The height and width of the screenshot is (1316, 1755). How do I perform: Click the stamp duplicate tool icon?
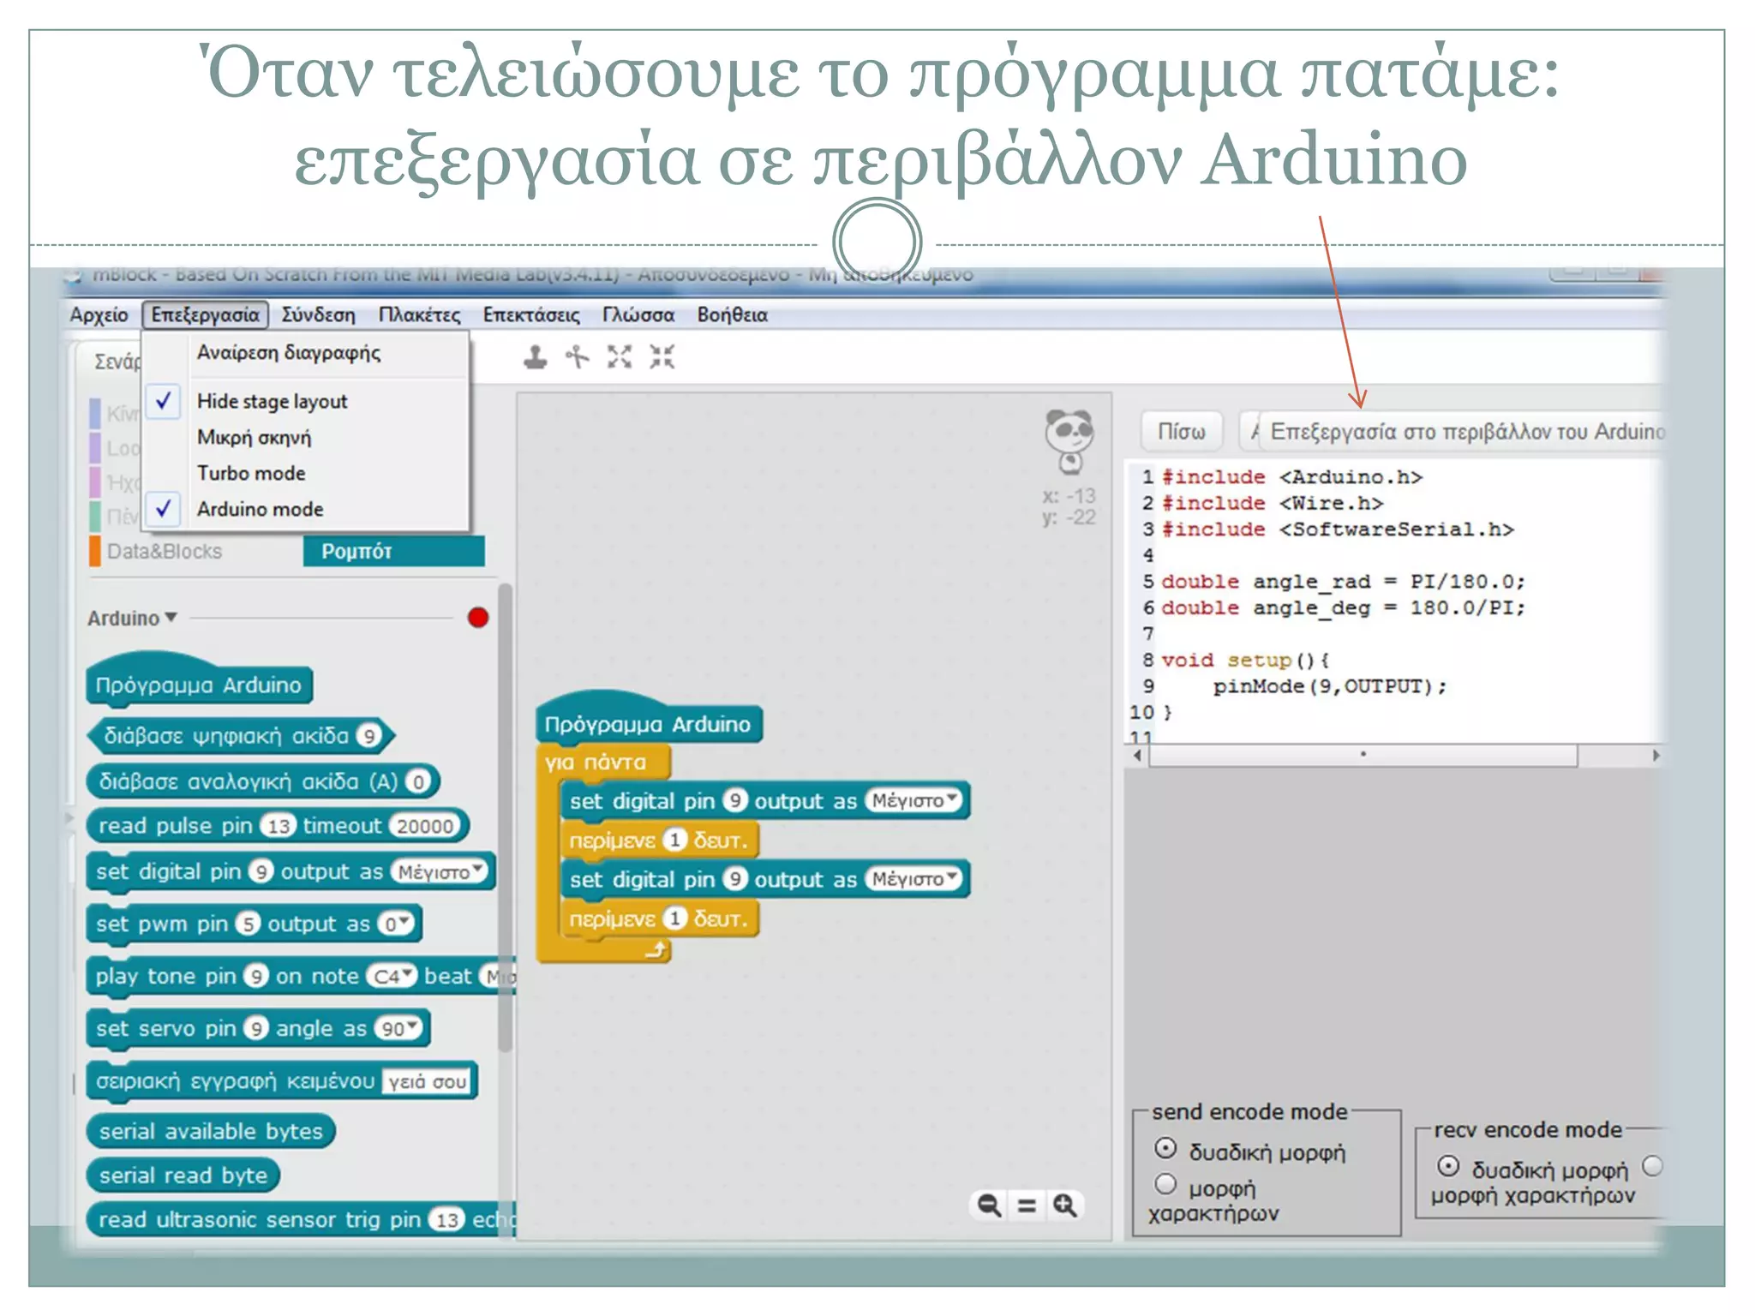[x=536, y=356]
